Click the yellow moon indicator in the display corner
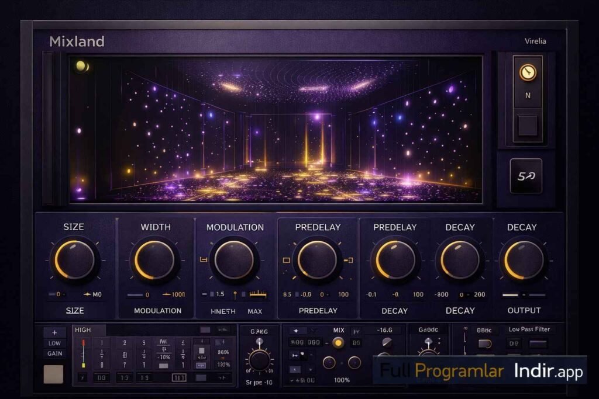This screenshot has width=599, height=399. (81, 67)
